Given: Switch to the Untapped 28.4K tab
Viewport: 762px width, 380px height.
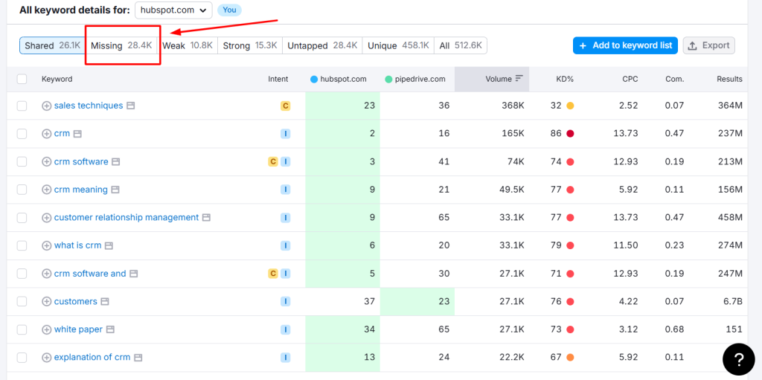Looking at the screenshot, I should tap(322, 45).
